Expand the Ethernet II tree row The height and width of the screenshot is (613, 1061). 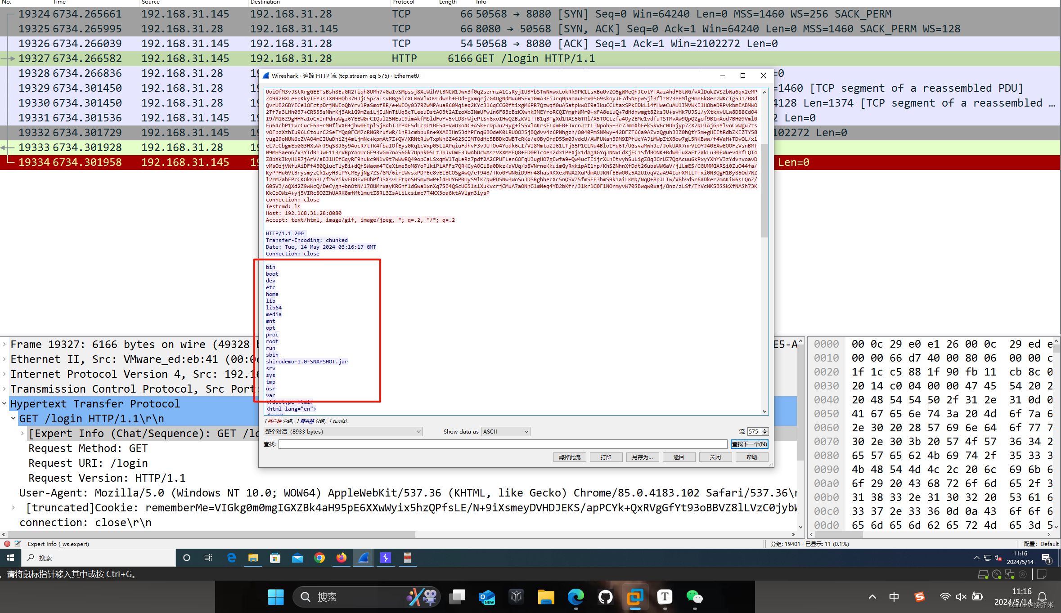click(x=4, y=359)
